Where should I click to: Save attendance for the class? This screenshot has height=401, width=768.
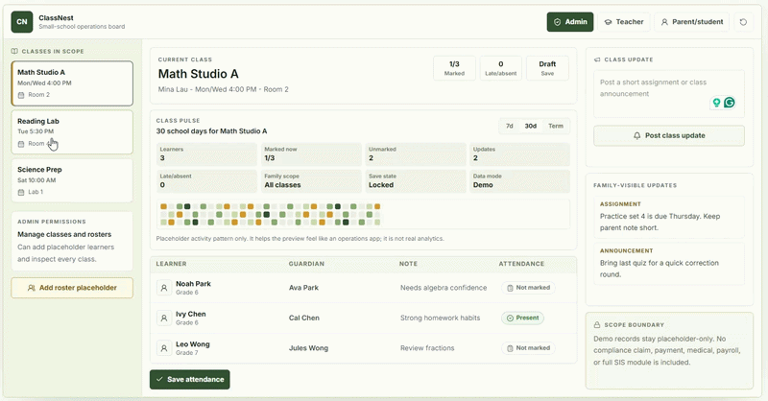(189, 380)
